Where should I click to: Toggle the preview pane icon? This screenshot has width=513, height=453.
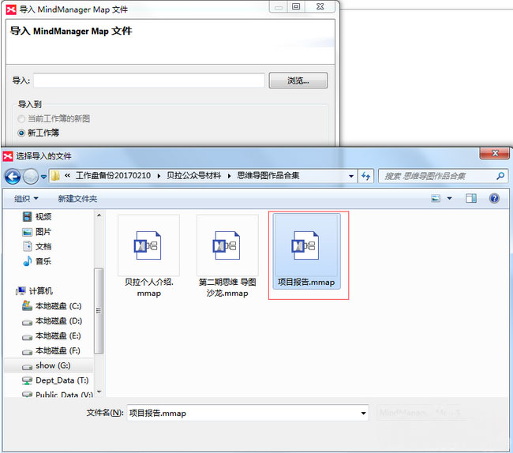click(x=471, y=198)
